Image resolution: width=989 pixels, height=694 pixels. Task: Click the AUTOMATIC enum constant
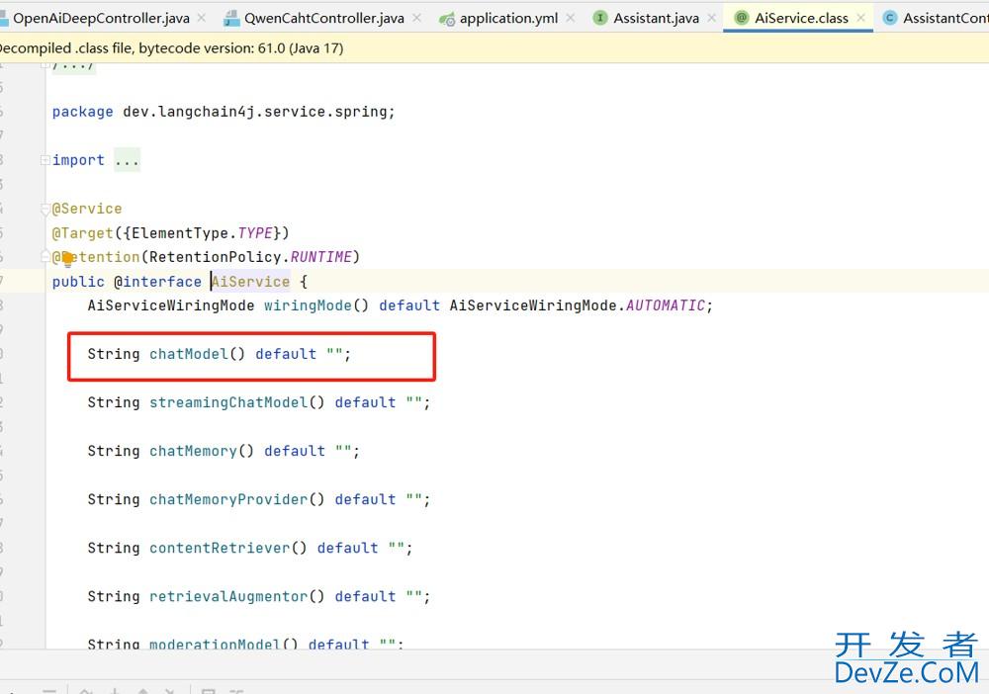tap(666, 305)
